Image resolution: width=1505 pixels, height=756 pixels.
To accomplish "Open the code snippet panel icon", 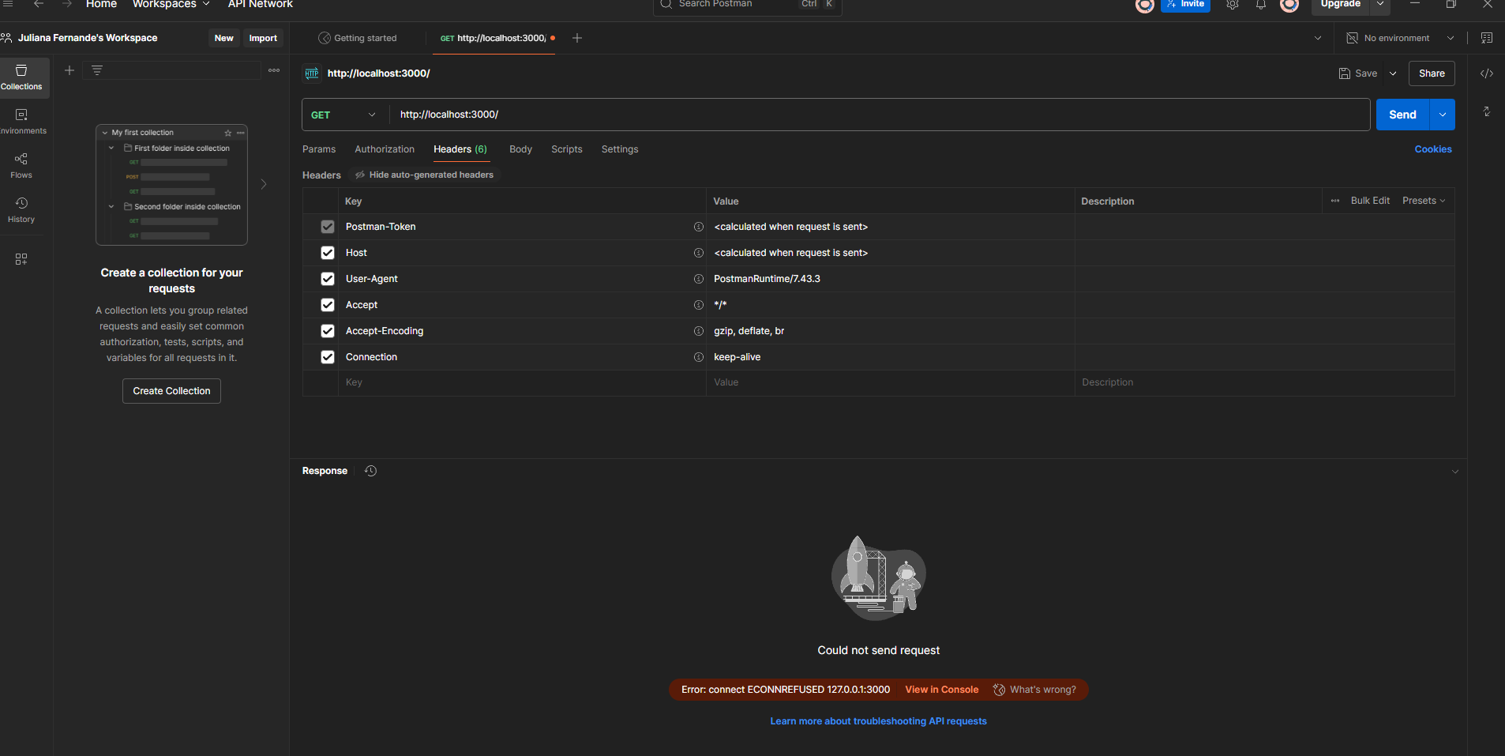I will click(x=1487, y=73).
